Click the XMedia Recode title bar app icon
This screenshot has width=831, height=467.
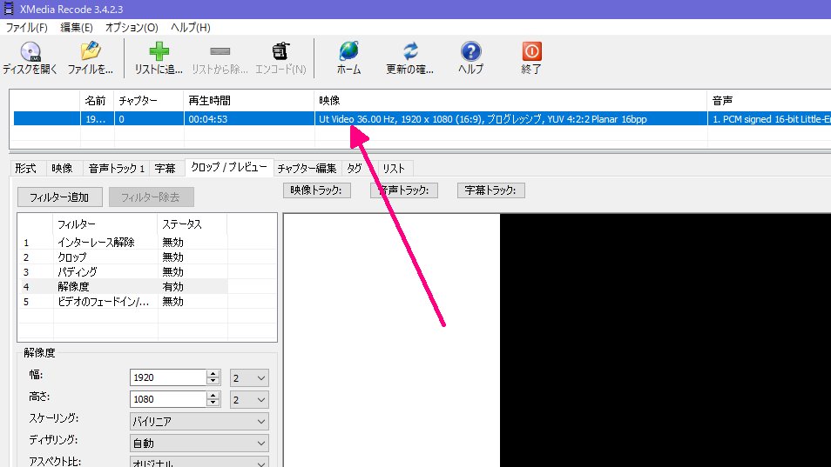click(9, 9)
